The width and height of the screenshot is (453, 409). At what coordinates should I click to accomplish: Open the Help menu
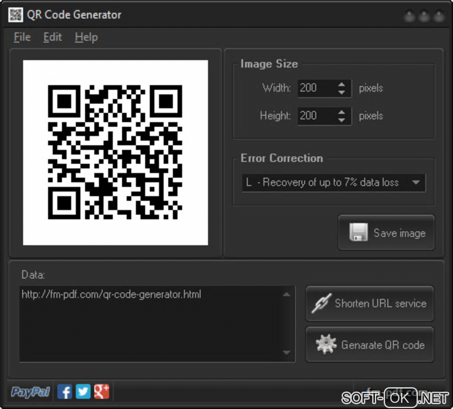(87, 38)
